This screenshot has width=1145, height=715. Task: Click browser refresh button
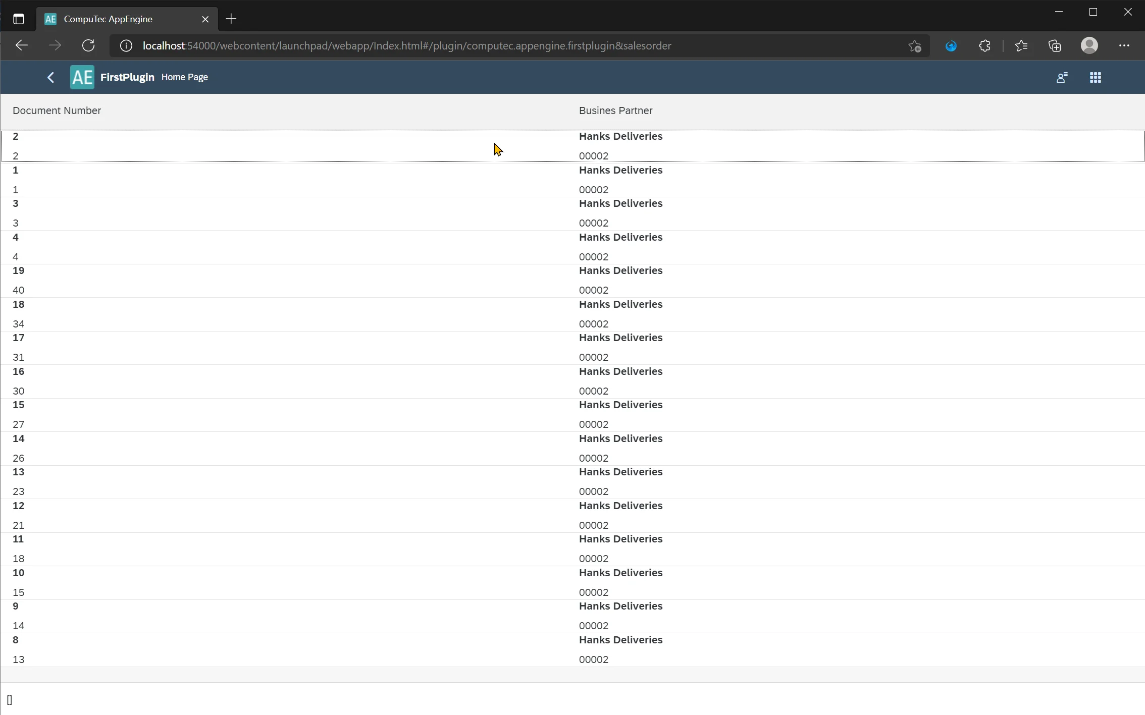(88, 46)
